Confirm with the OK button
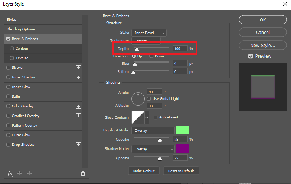The width and height of the screenshot is (291, 184). coord(263,20)
